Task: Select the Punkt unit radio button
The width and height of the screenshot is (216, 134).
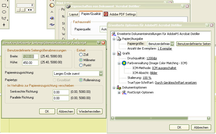Action: pos(81,65)
